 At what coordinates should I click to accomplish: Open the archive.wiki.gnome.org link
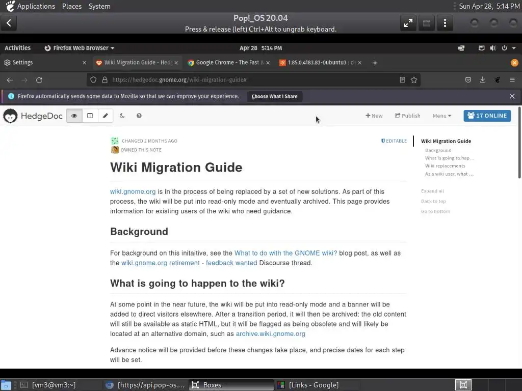(270, 333)
